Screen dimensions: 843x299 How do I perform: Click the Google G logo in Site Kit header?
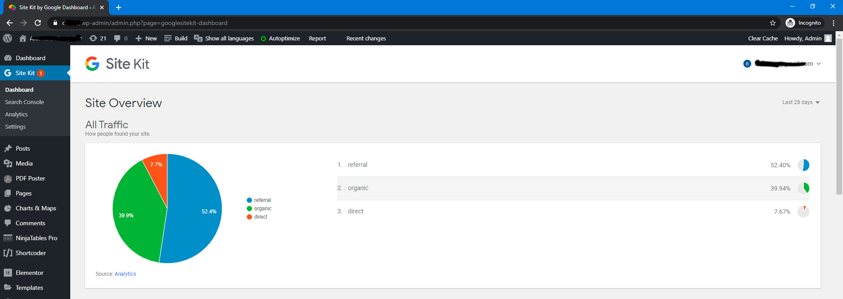tap(92, 64)
